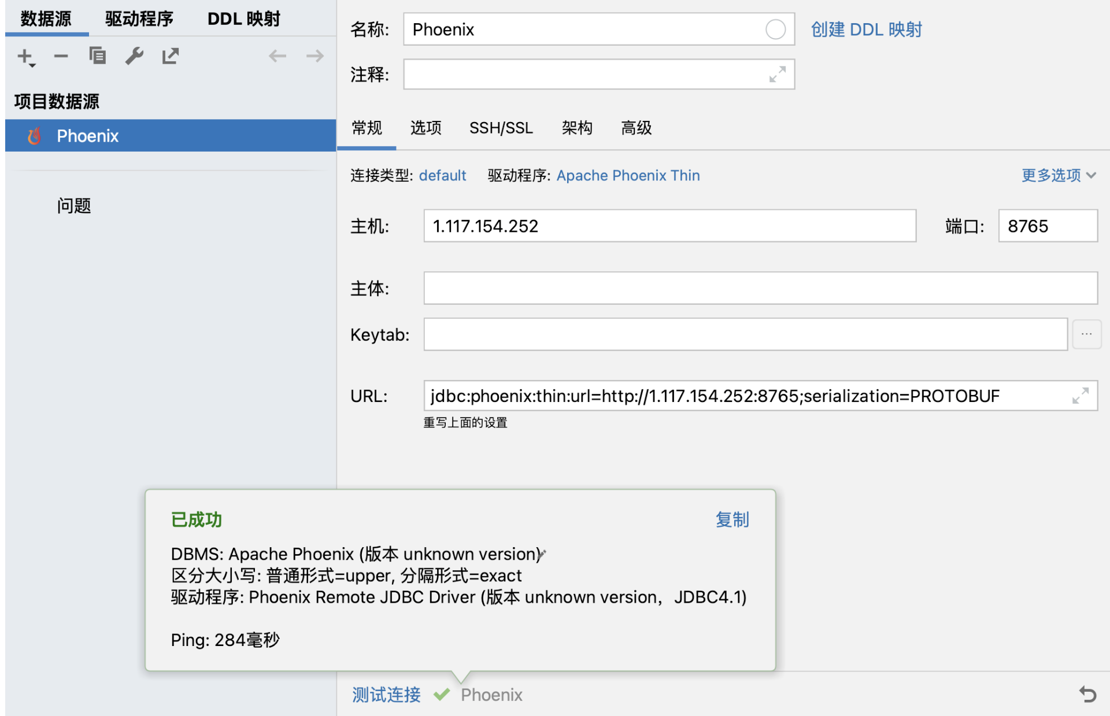Click the DBMS: Apache Phoenix version line

tap(357, 554)
